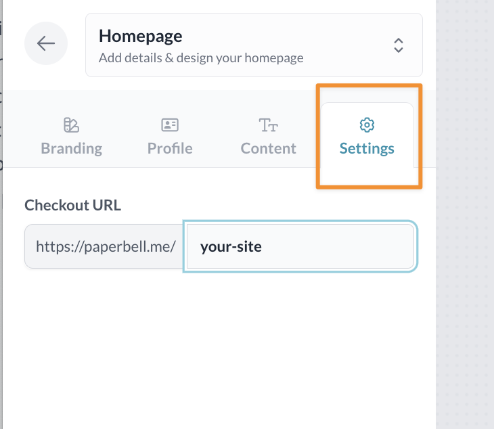Select the Content tab label
Screen dimensions: 494x429
[269, 148]
